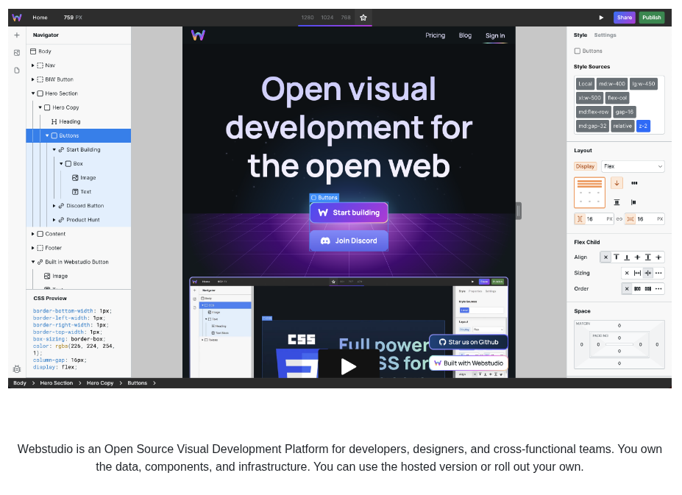Switch to the Settings tab
Screen dimensions: 682x495
605,35
